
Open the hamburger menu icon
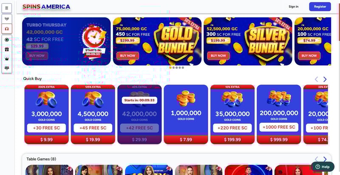[x=7, y=8]
